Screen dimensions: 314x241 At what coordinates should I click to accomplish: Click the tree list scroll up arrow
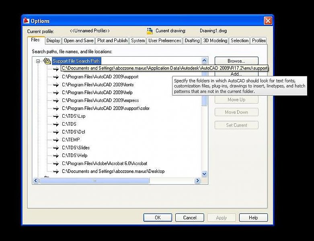tap(204, 60)
